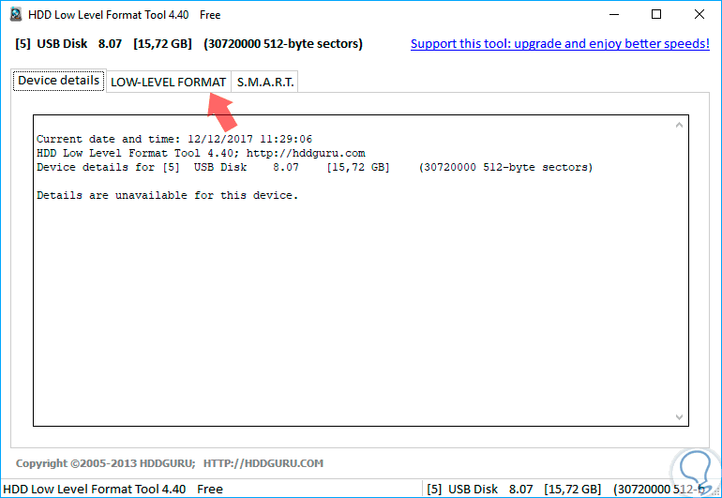Select the Device details tab

(59, 81)
